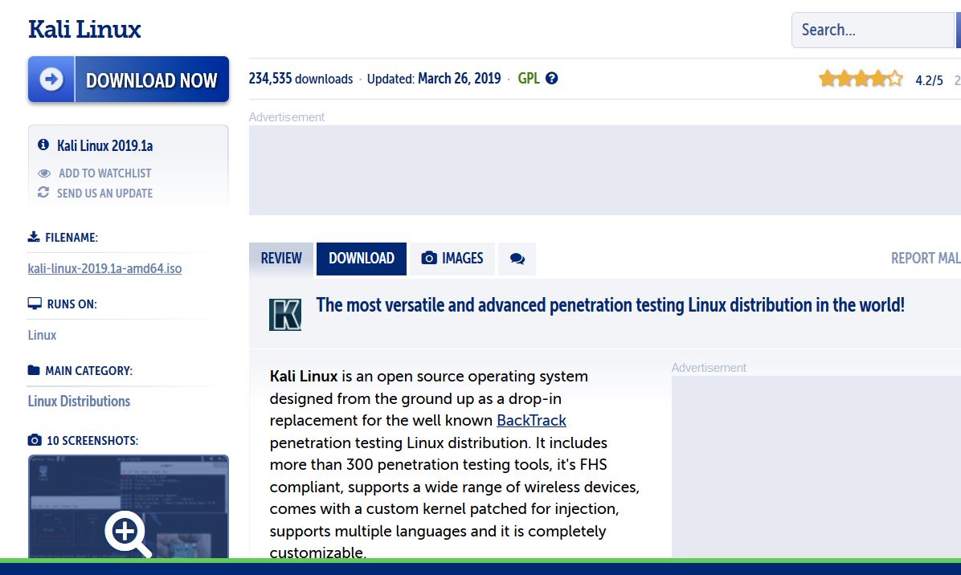
Task: Click the monitor icon beside RUNS ON
Action: click(x=35, y=303)
